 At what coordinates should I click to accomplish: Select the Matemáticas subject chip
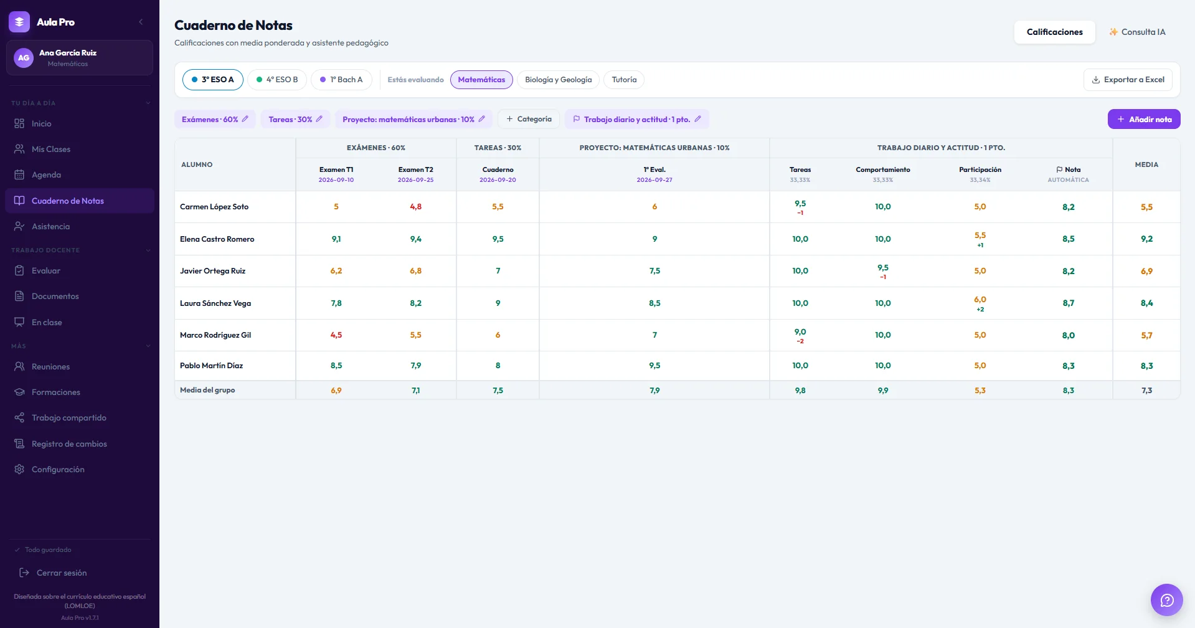481,80
